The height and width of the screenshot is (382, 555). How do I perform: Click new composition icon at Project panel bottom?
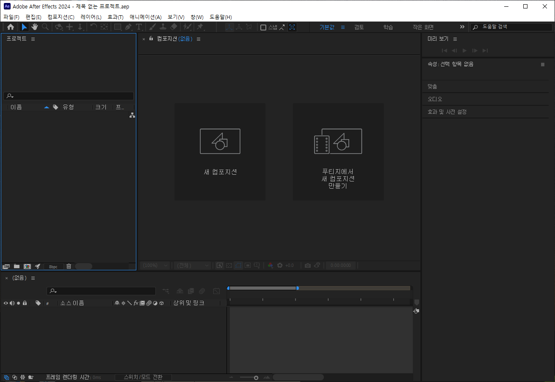tap(27, 267)
